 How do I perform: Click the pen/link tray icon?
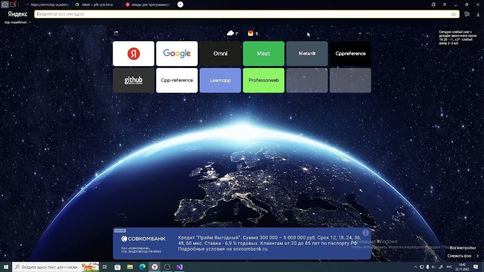coord(441,267)
